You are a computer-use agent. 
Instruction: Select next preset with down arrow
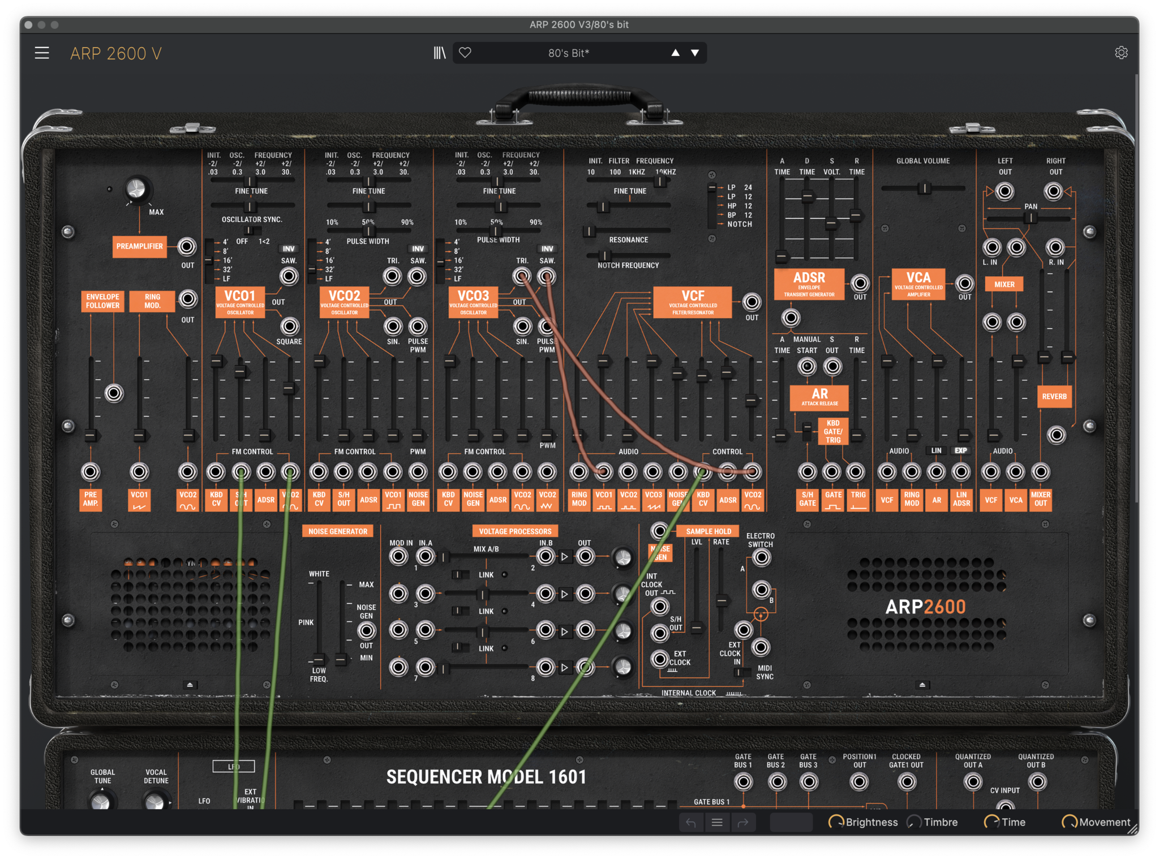point(695,53)
